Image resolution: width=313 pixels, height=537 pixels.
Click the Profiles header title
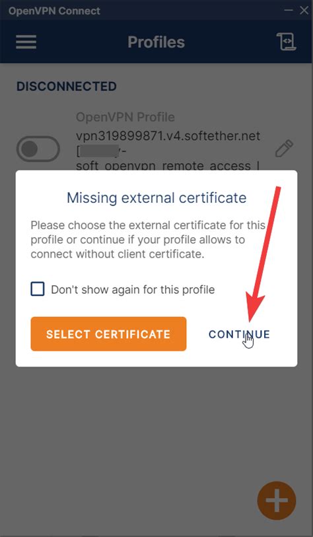coord(156,42)
